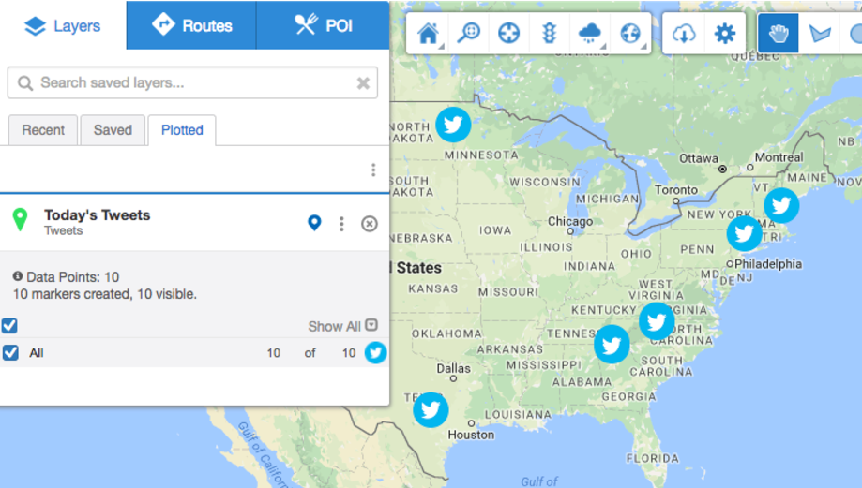Click the tweet marker in Tennessee
Image resolution: width=862 pixels, height=488 pixels.
(x=612, y=345)
